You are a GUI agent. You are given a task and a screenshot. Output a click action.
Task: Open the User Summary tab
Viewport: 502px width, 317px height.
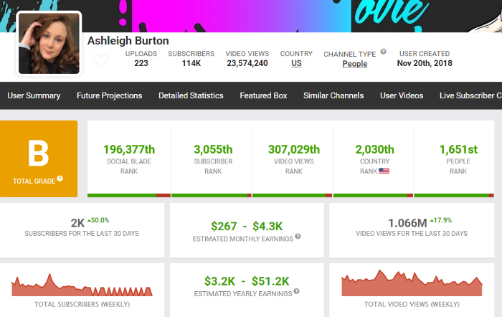[x=34, y=95]
